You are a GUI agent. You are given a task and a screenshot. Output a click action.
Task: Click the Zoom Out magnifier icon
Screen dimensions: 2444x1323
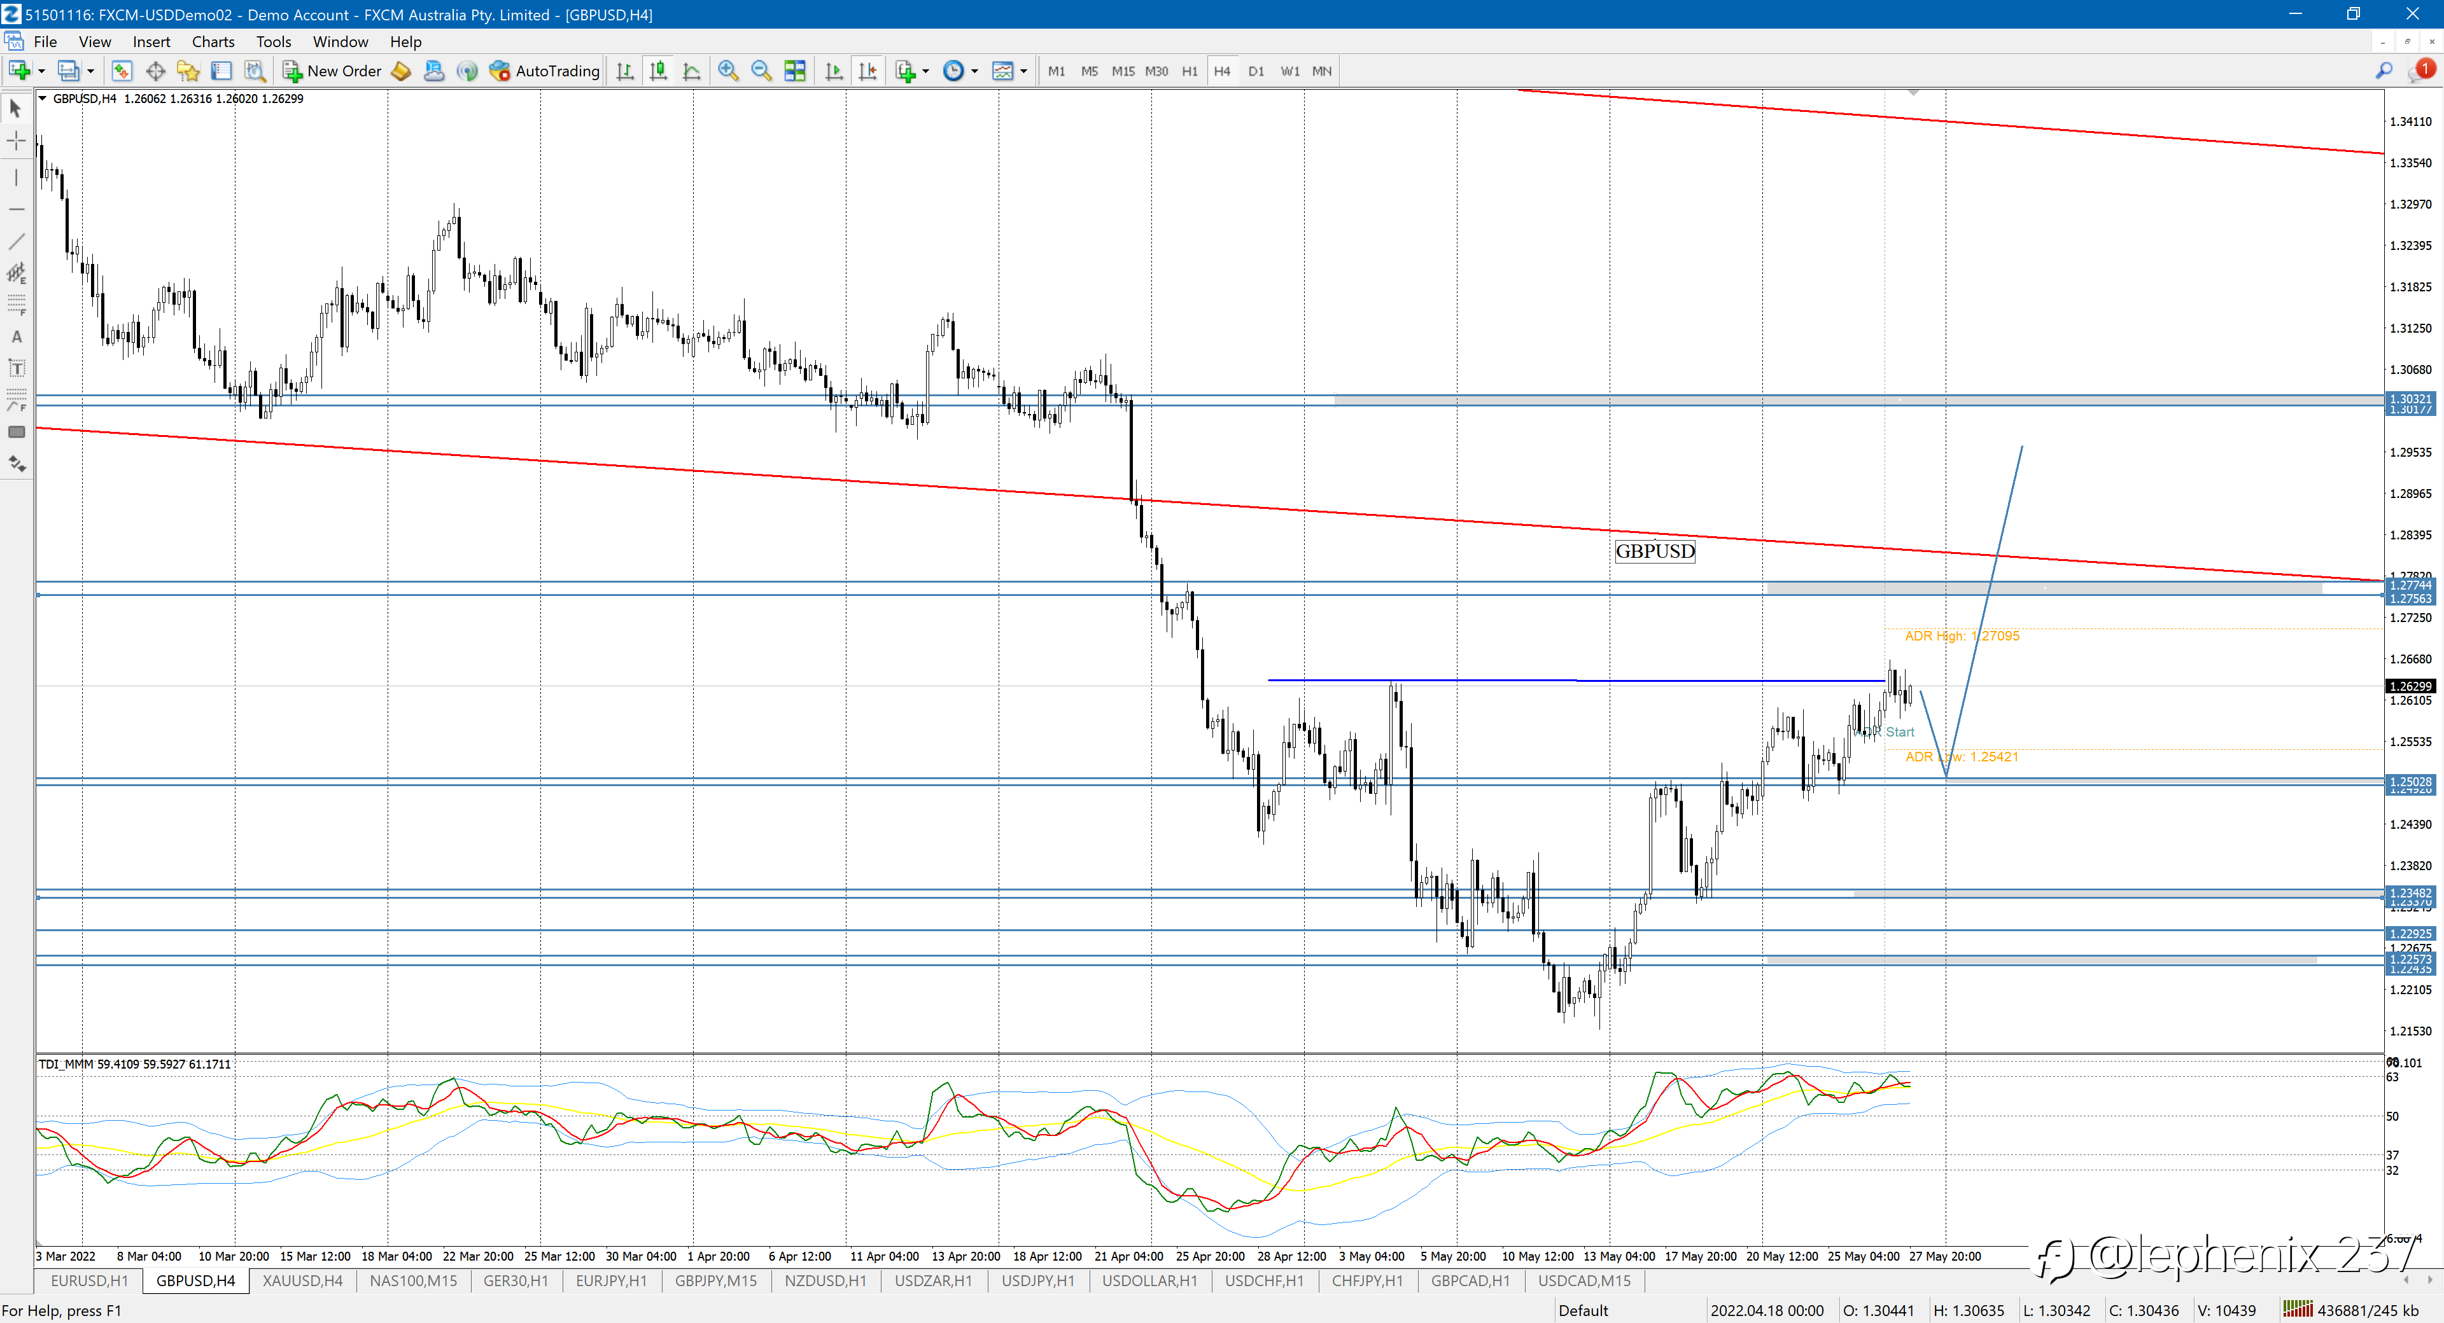click(761, 71)
